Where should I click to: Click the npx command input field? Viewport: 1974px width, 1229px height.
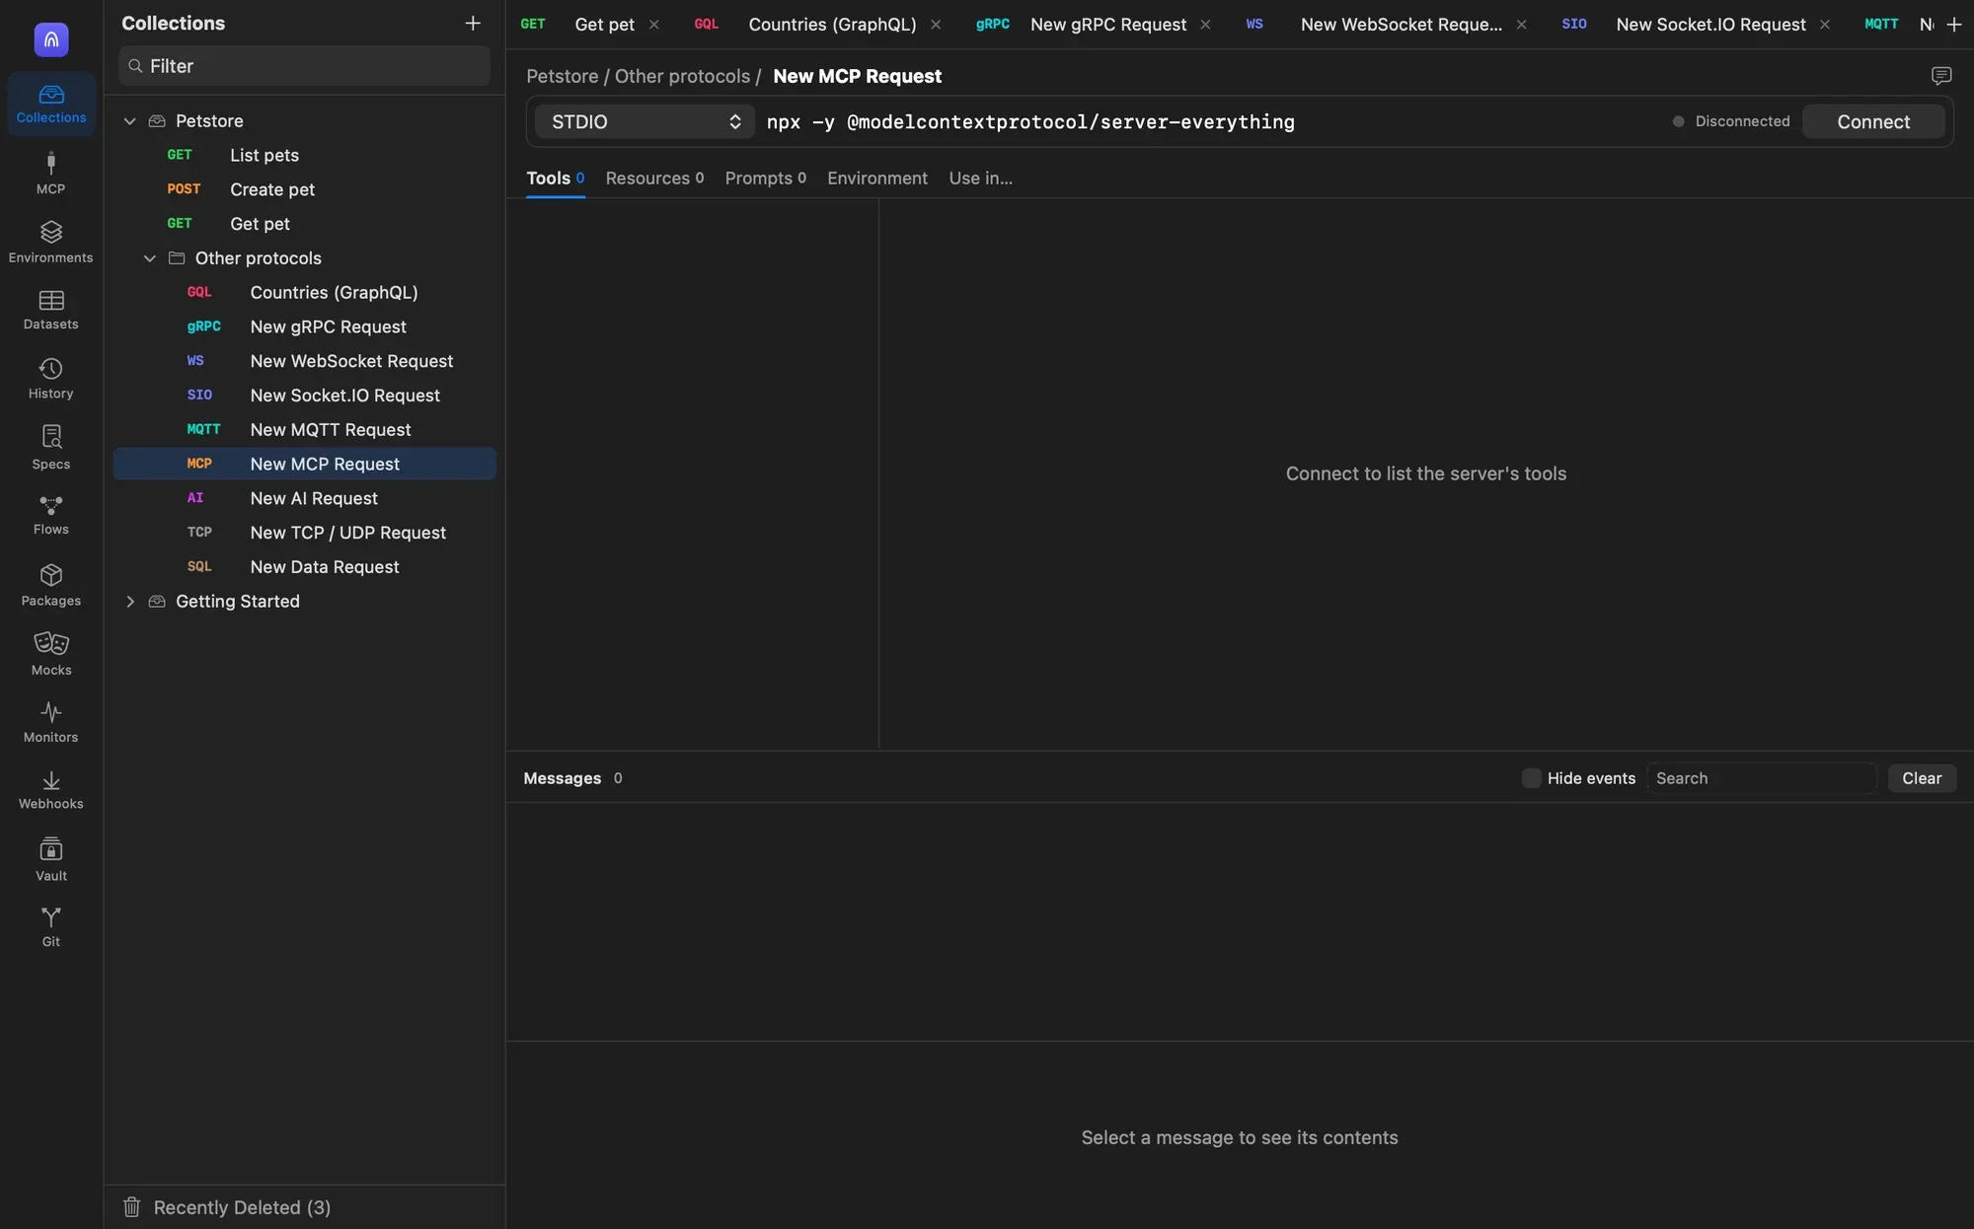coord(1210,121)
